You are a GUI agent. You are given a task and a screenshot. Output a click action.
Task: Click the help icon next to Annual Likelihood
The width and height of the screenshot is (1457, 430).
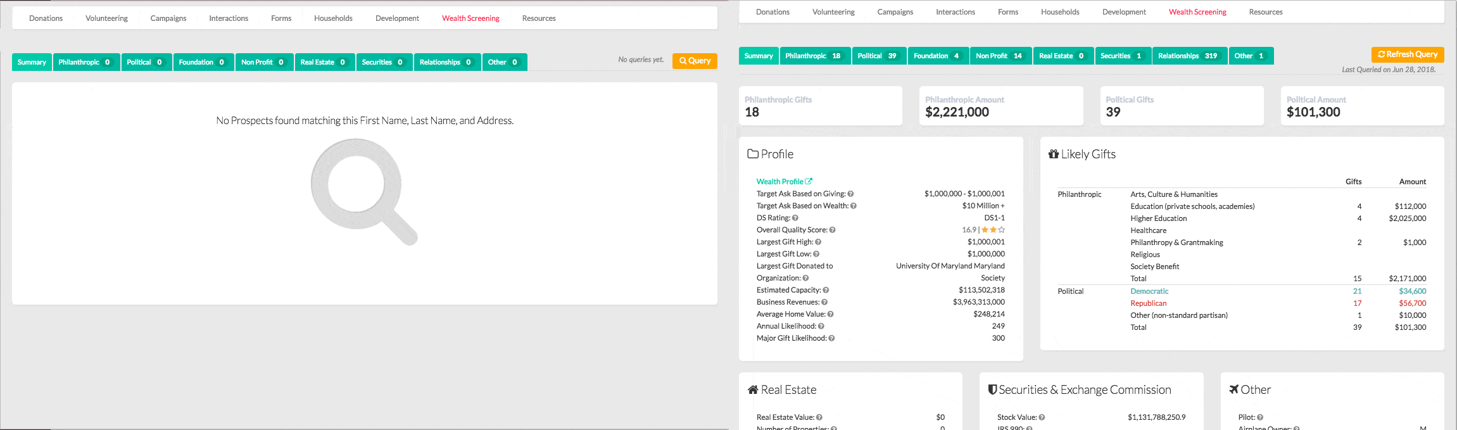point(821,326)
